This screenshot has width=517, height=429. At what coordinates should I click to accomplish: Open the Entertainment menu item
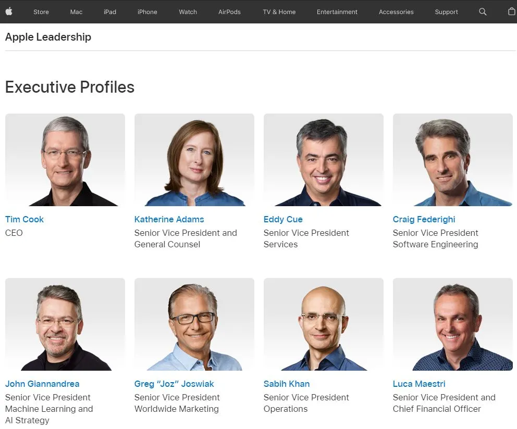pyautogui.click(x=337, y=12)
